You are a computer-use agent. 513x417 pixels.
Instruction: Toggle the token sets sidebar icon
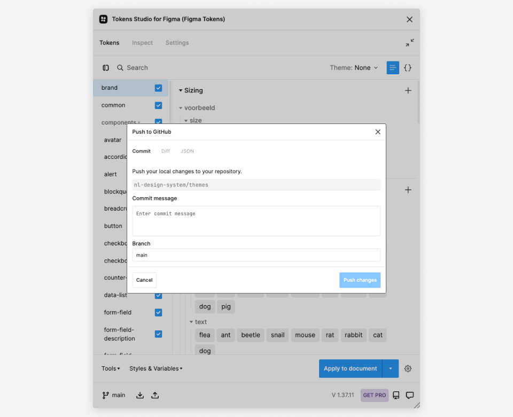pyautogui.click(x=106, y=68)
